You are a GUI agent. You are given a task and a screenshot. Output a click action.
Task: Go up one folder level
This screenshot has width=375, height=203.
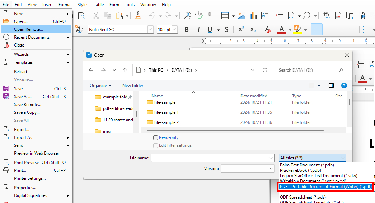tap(125, 70)
